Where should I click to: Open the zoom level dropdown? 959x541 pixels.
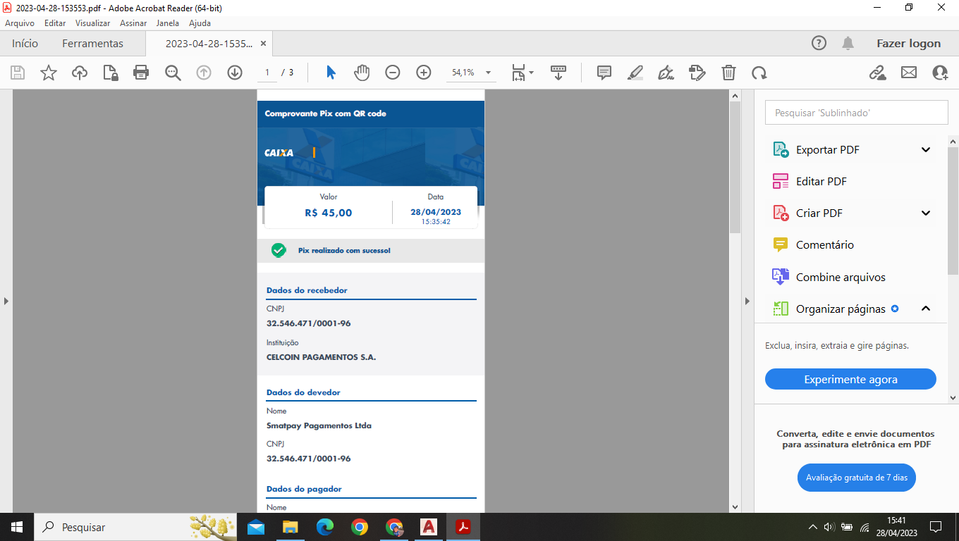click(x=488, y=73)
